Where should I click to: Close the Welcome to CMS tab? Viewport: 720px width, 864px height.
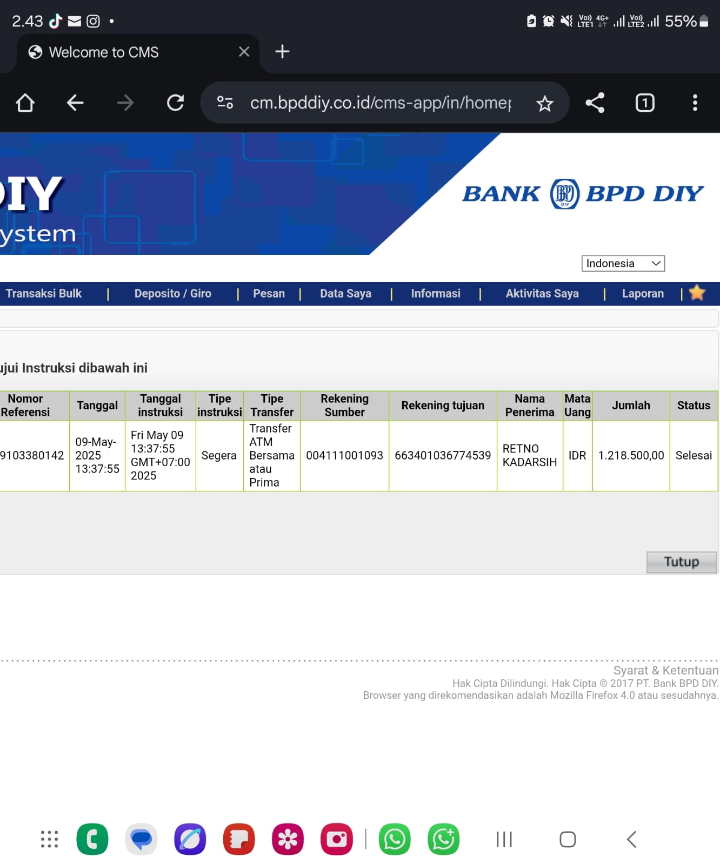(x=244, y=52)
